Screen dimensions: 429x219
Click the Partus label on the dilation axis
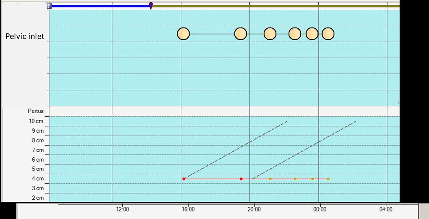click(35, 111)
